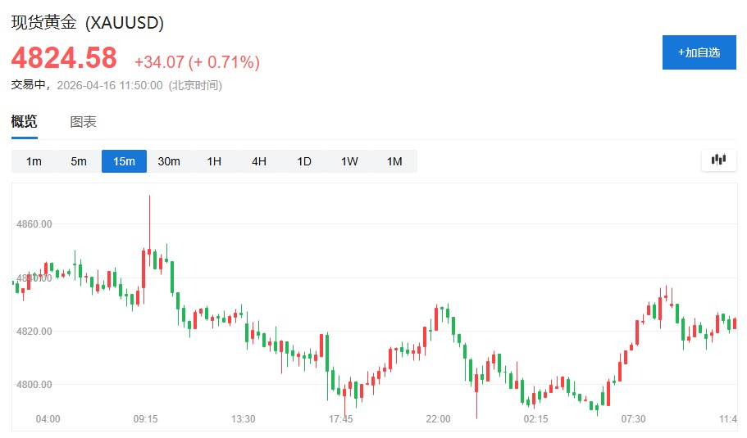Switch to the 概览 tab
The width and height of the screenshot is (747, 438).
click(x=24, y=122)
